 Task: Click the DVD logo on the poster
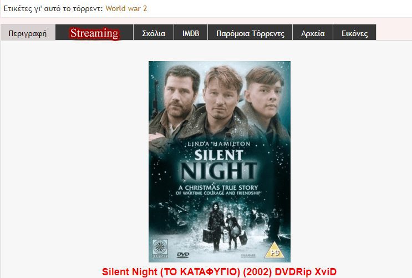(183, 255)
